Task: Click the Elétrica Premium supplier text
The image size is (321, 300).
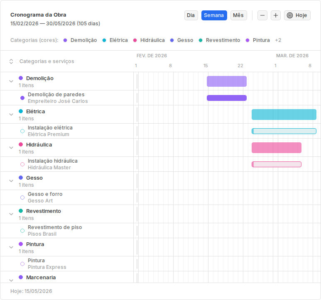Action: pyautogui.click(x=49, y=134)
